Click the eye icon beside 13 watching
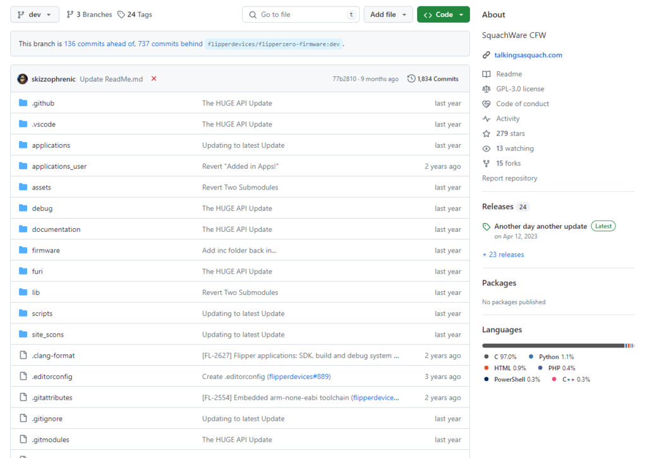The image size is (647, 458). 487,148
